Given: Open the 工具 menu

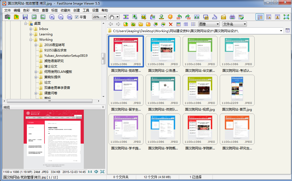Looking at the screenshot, I should [86, 10].
